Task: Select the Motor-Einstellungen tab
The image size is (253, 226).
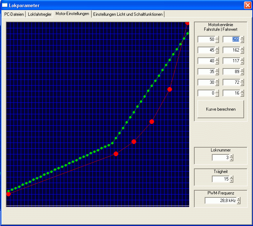Action: (x=72, y=14)
